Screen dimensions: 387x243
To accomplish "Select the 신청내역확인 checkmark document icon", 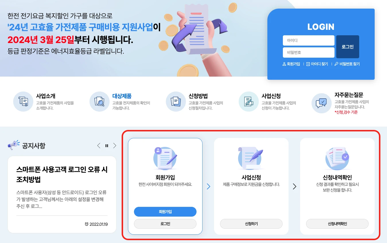I will click(337, 158).
